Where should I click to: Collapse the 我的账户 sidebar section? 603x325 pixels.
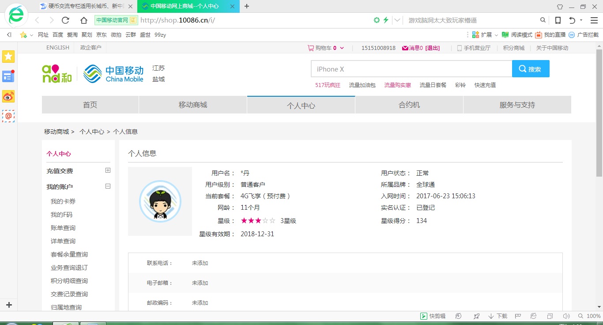tap(108, 186)
